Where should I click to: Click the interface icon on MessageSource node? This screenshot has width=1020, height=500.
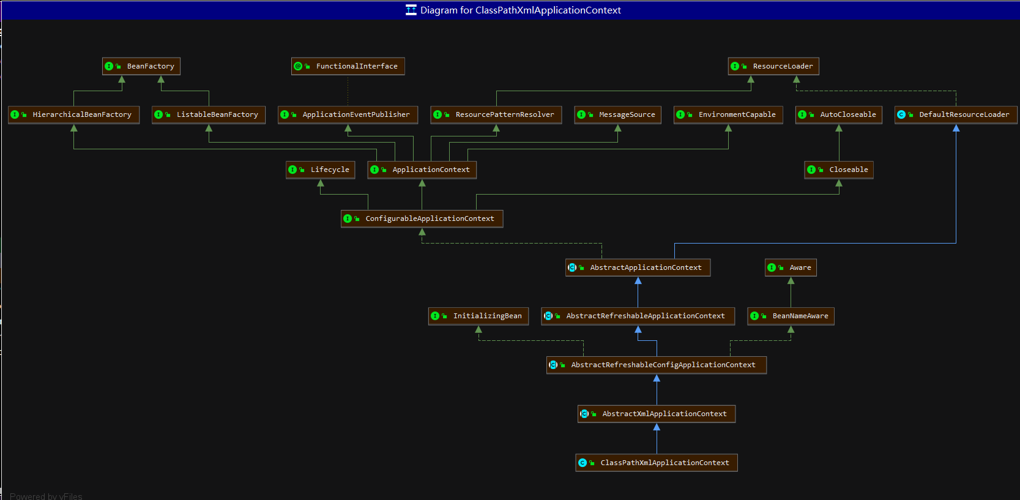(x=581, y=114)
